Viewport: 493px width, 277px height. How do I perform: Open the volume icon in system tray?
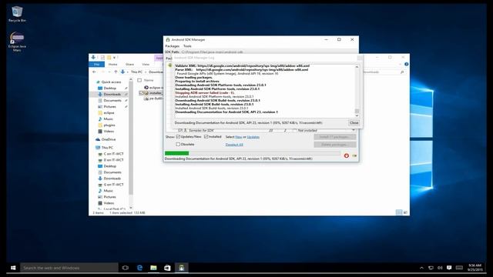click(x=440, y=268)
